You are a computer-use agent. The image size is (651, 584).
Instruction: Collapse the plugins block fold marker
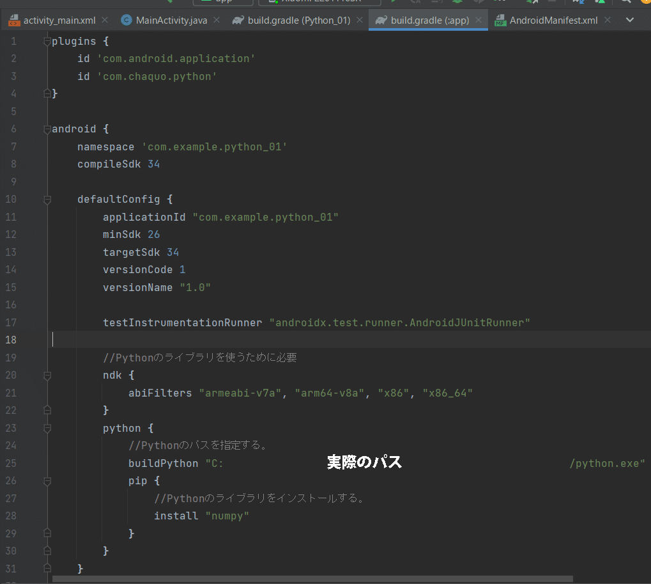(x=47, y=42)
